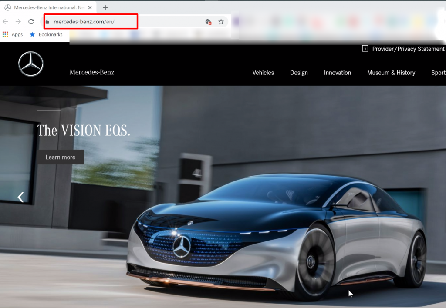Open the Museum & History menu
446x308 pixels.
click(x=391, y=73)
